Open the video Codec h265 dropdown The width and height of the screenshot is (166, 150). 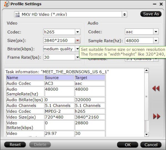point(77,32)
